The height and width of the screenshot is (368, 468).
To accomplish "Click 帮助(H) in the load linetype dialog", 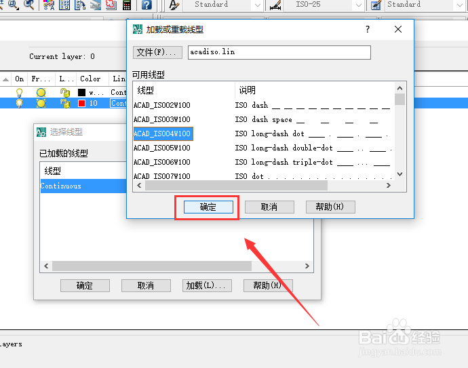I will pyautogui.click(x=330, y=207).
